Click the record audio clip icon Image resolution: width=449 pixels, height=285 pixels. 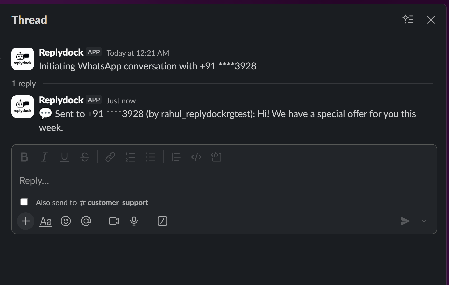[x=134, y=221]
